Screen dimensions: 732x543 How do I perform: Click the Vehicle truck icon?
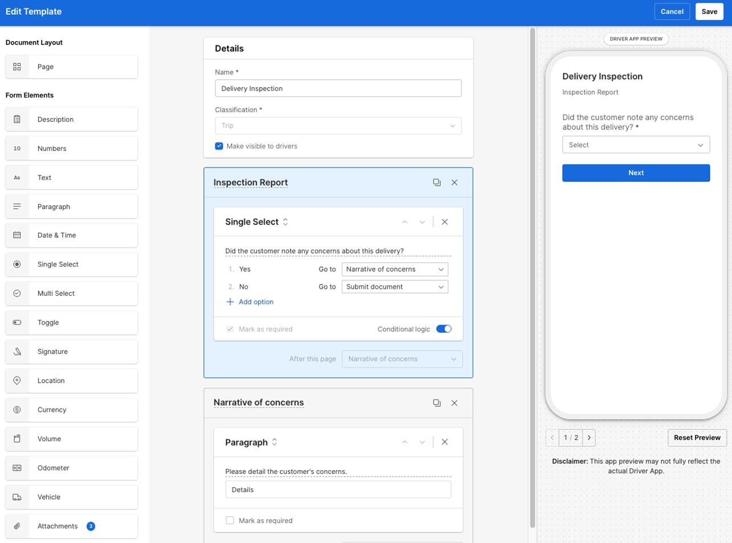17,497
